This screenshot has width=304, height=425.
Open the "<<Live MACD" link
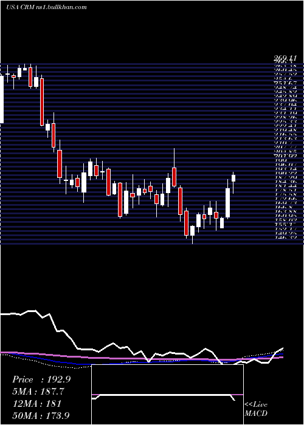(256, 409)
